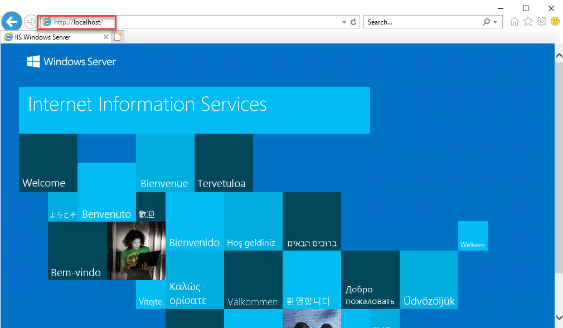This screenshot has width=563, height=328.
Task: Click the Tervetuloa tile
Action: point(224,163)
